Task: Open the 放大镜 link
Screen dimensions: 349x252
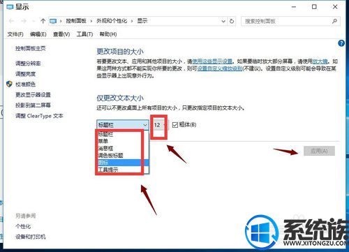Action: pyautogui.click(x=320, y=61)
